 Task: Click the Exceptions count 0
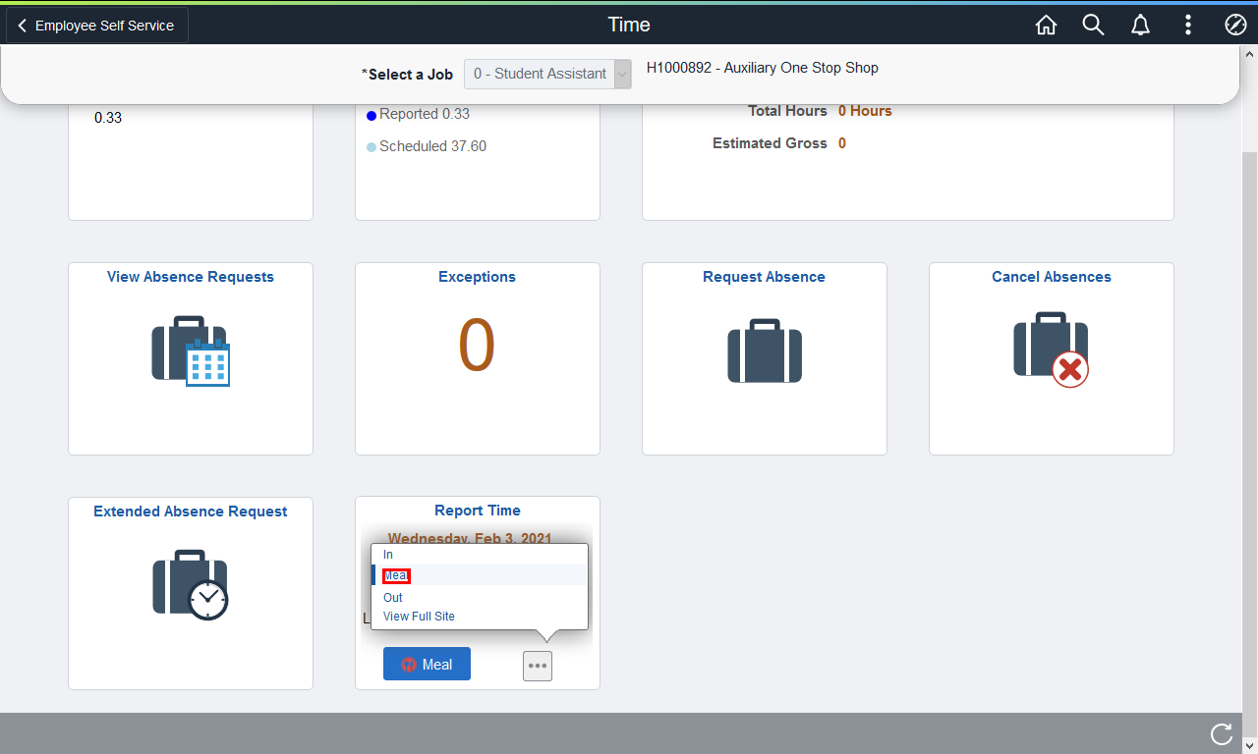click(477, 346)
